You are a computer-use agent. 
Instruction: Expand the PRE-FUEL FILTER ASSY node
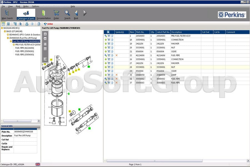pos(14,44)
